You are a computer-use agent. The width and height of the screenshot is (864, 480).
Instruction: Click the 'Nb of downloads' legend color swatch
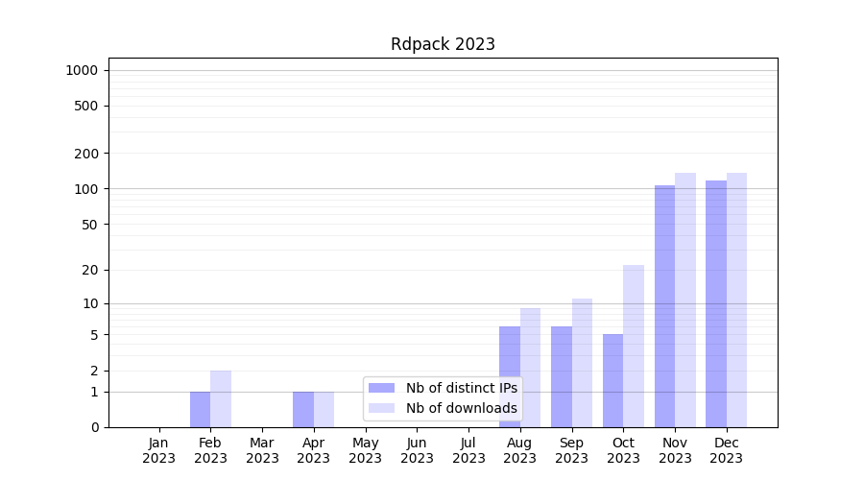pos(381,408)
